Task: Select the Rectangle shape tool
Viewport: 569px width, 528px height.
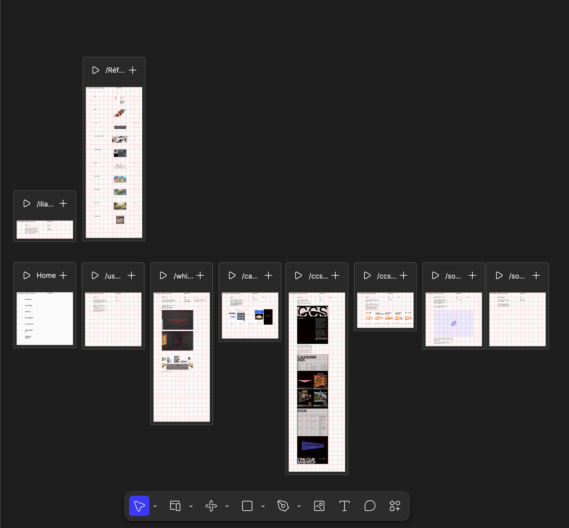Action: [247, 506]
